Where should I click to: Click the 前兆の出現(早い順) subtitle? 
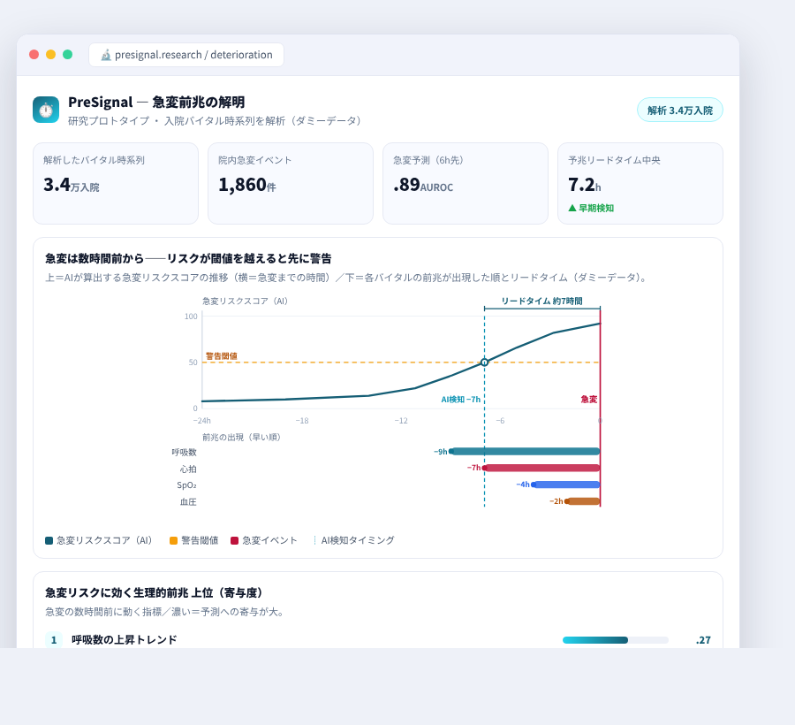[241, 437]
